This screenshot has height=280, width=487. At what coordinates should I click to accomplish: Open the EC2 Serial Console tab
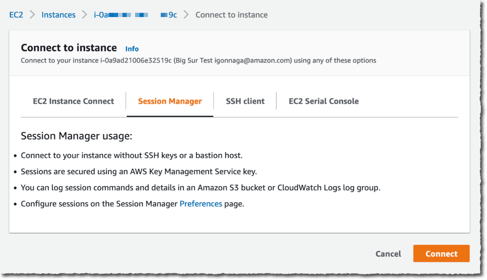[323, 101]
